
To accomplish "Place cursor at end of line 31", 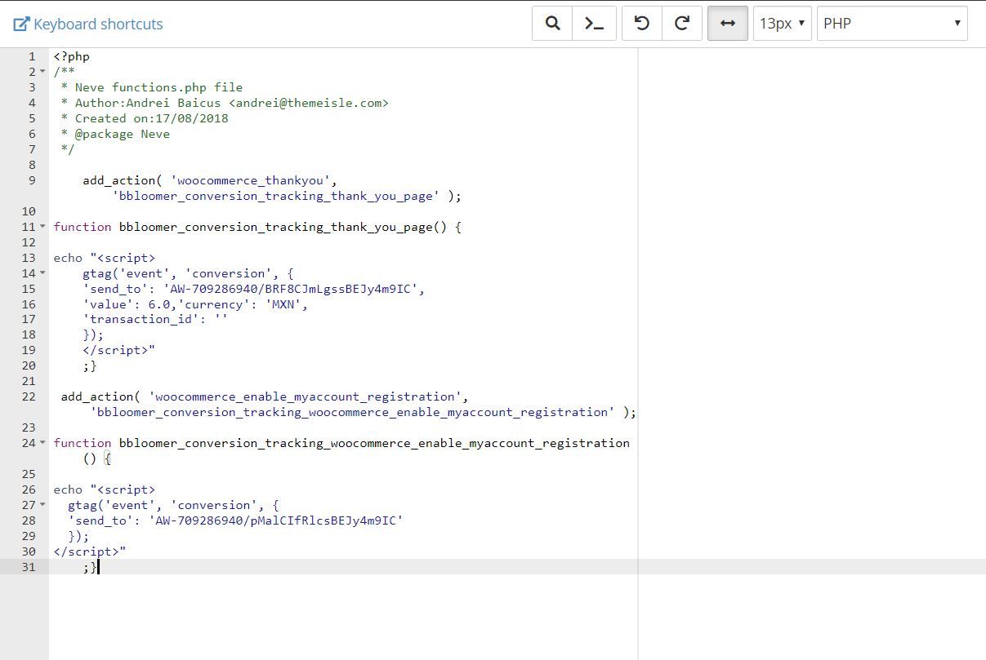I will click(x=99, y=567).
